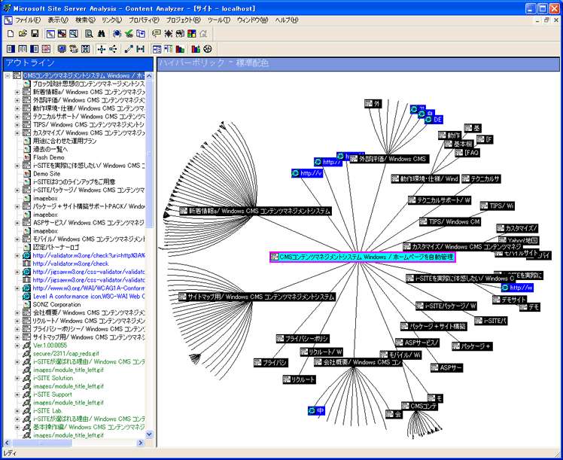563x460 pixels.
Task: Select the http://validator.w3.org/check outline link
Action: click(71, 264)
